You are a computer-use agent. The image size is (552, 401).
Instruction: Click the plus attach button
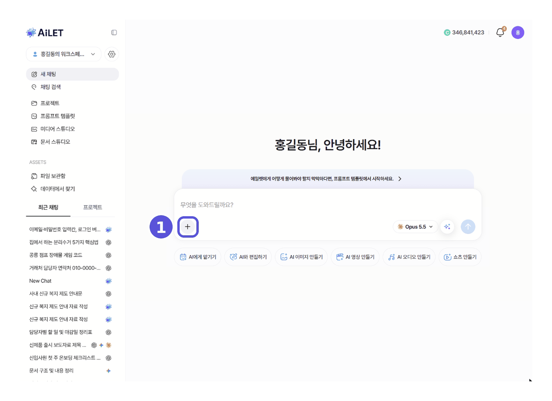(x=188, y=227)
